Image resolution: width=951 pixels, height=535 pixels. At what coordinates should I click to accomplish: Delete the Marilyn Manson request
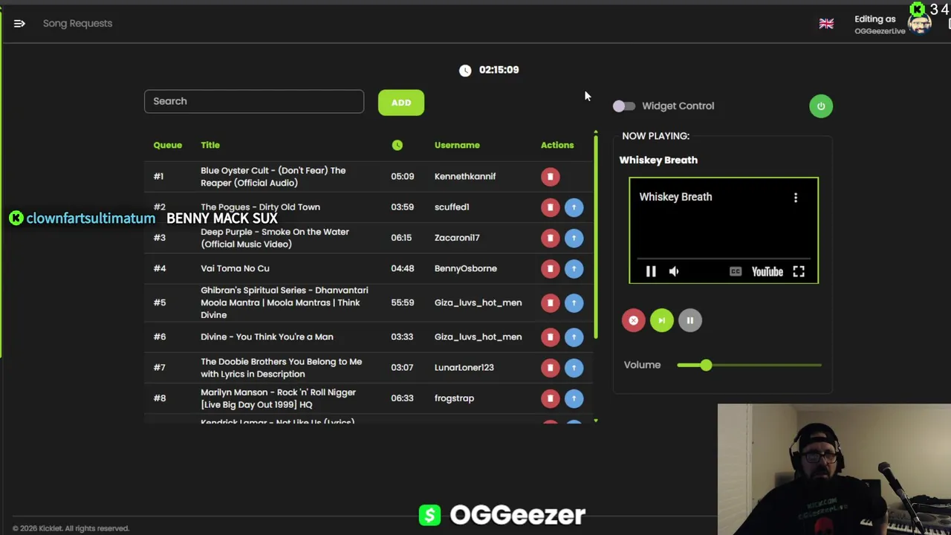pos(550,398)
